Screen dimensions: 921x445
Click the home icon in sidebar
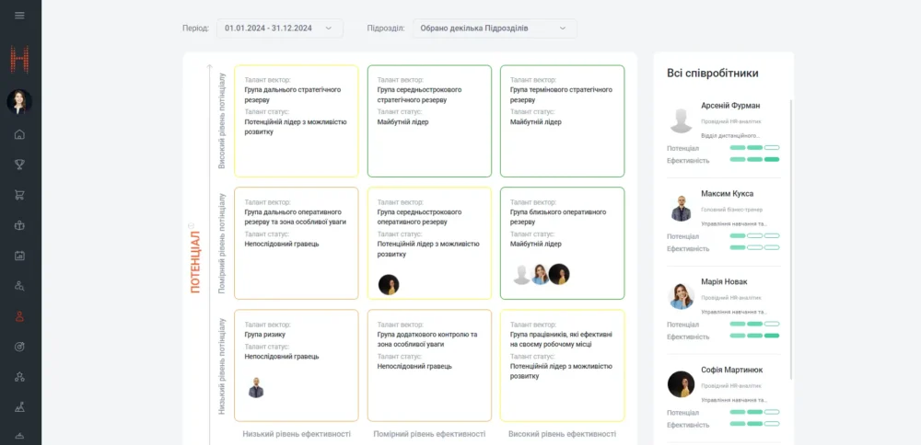pos(20,134)
